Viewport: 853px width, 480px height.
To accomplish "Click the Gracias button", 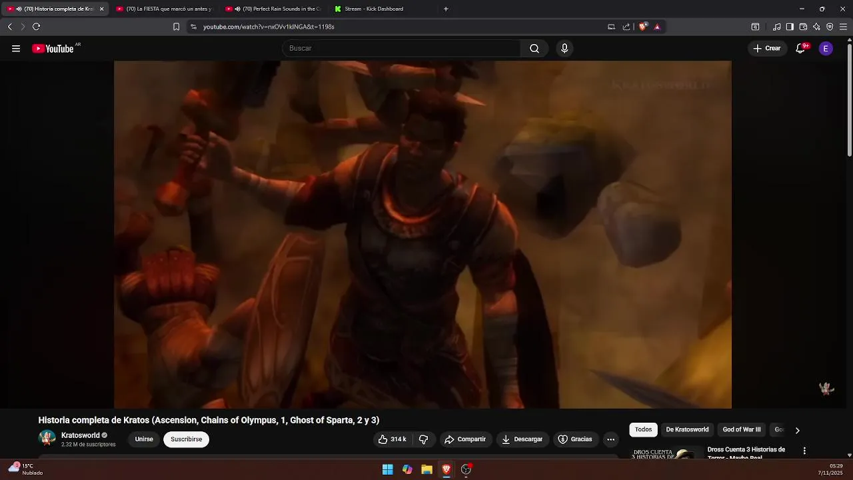I will (x=574, y=439).
